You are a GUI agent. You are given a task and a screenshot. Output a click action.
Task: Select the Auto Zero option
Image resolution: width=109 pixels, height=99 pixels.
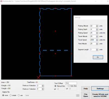tap(69, 86)
